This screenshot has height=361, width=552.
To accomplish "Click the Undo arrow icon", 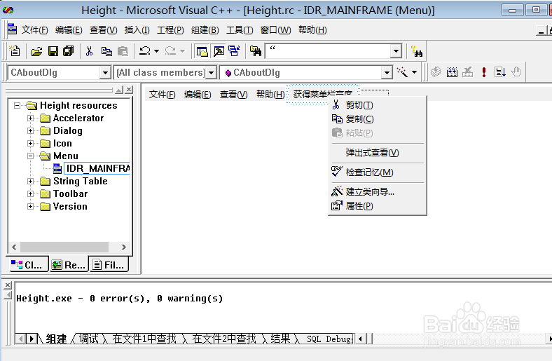I will tap(144, 51).
